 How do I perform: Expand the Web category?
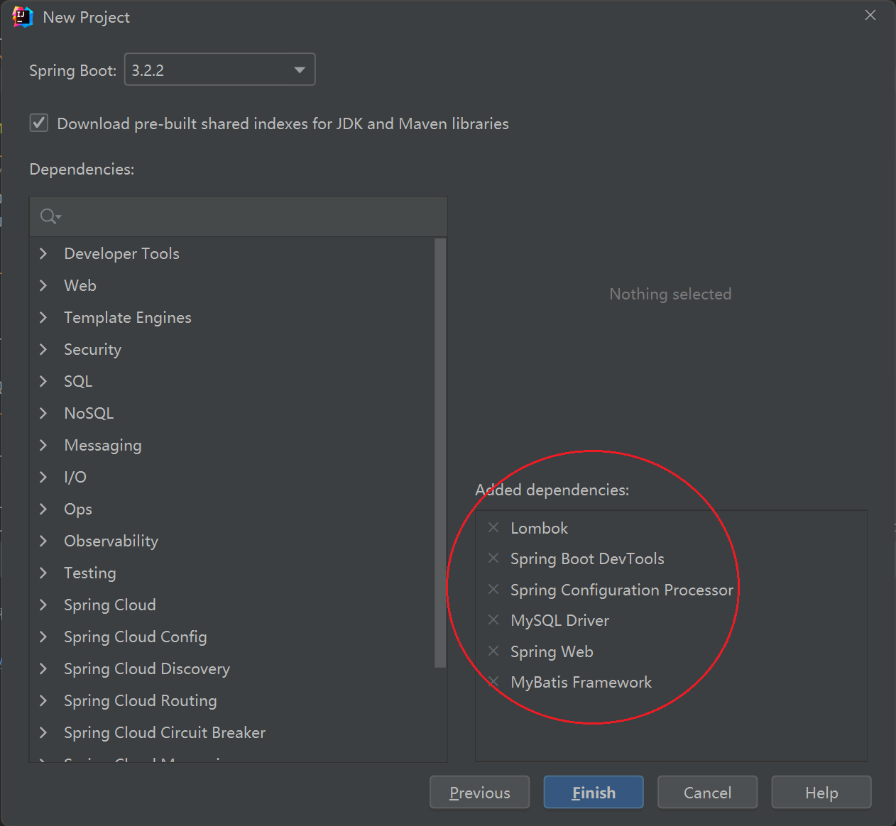point(43,285)
